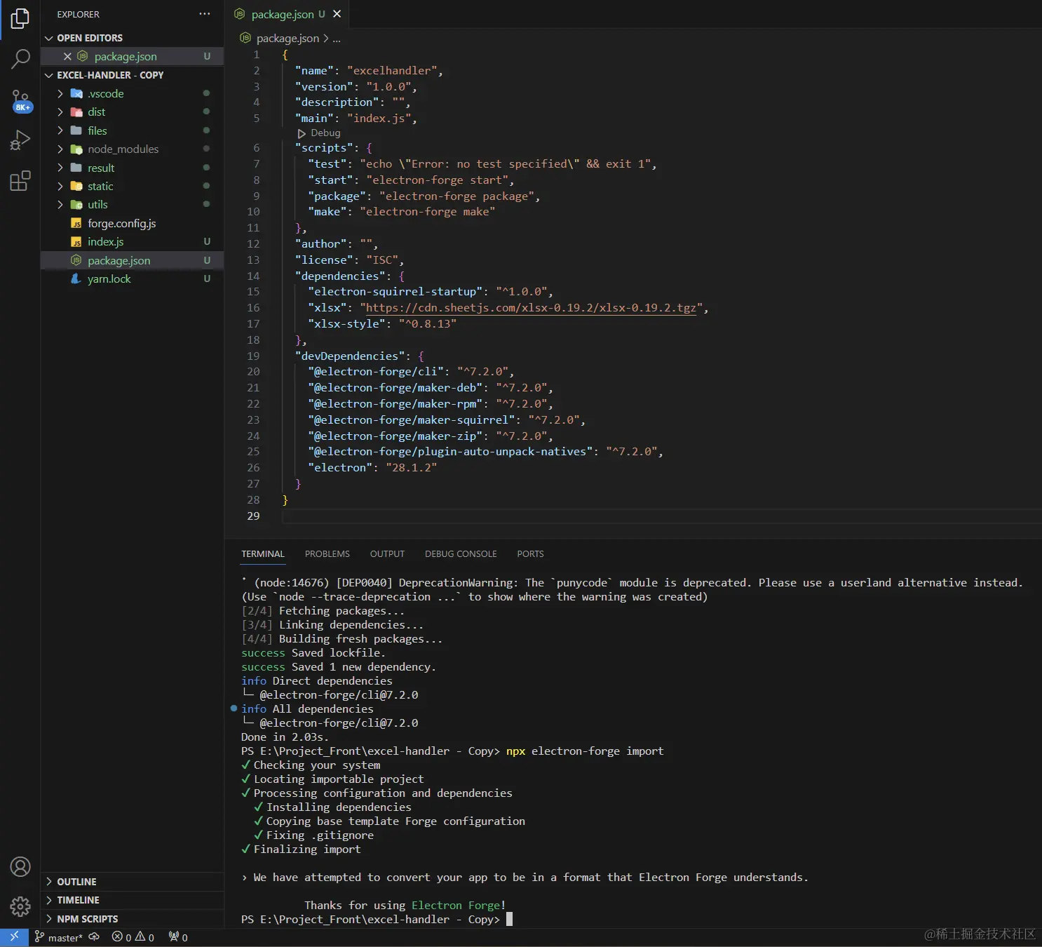The image size is (1042, 947).
Task: Expand the NPM Scripts section
Action: 133,919
